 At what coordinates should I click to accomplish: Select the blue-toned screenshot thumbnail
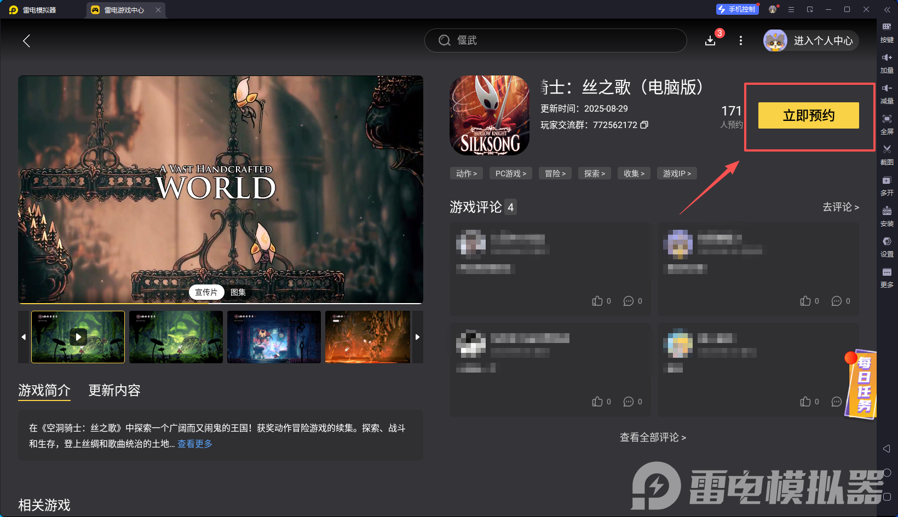pos(274,337)
